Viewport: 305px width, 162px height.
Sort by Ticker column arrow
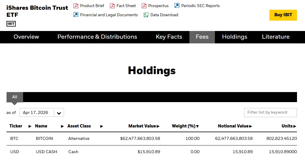[x=30, y=126]
